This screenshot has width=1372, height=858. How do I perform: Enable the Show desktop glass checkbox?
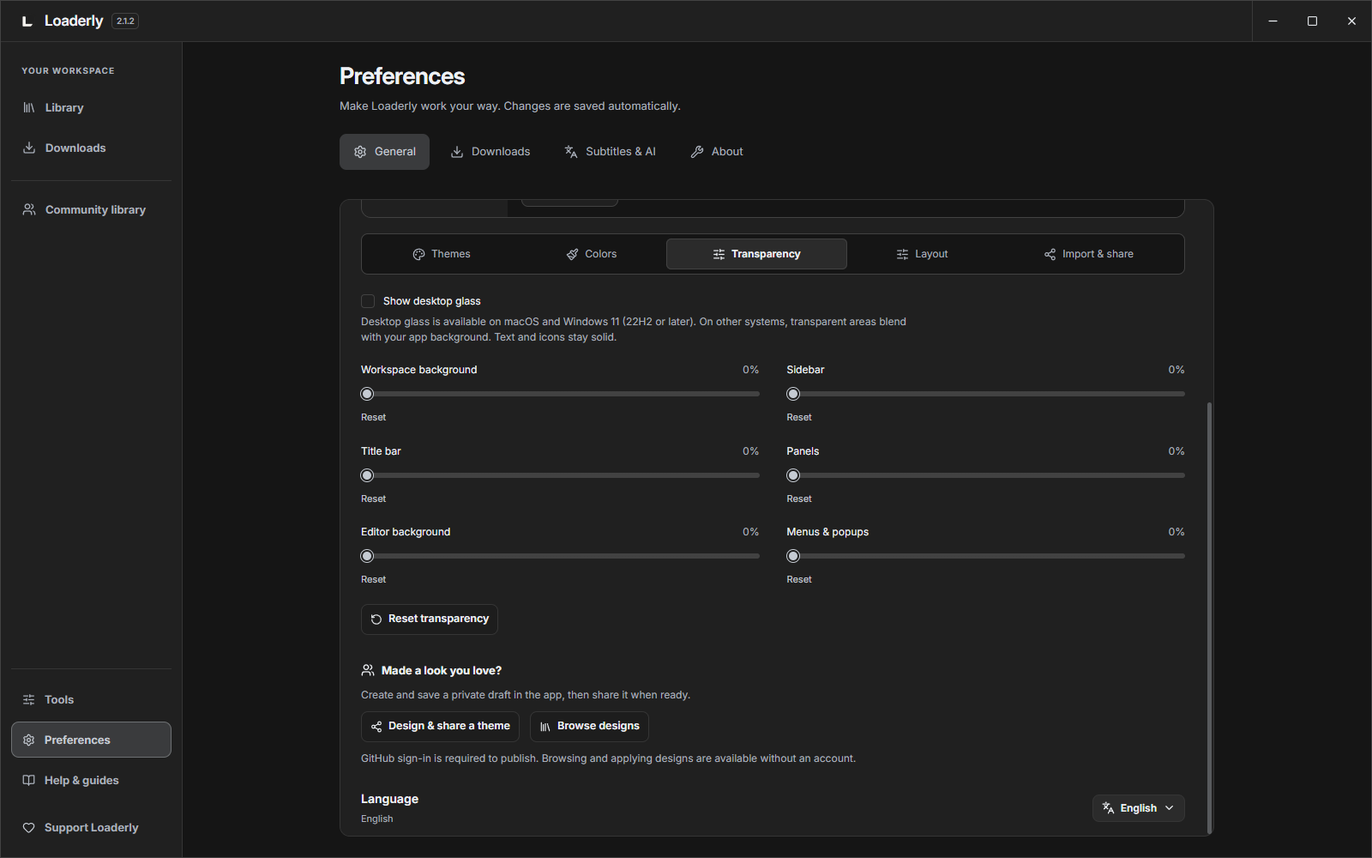pos(368,301)
